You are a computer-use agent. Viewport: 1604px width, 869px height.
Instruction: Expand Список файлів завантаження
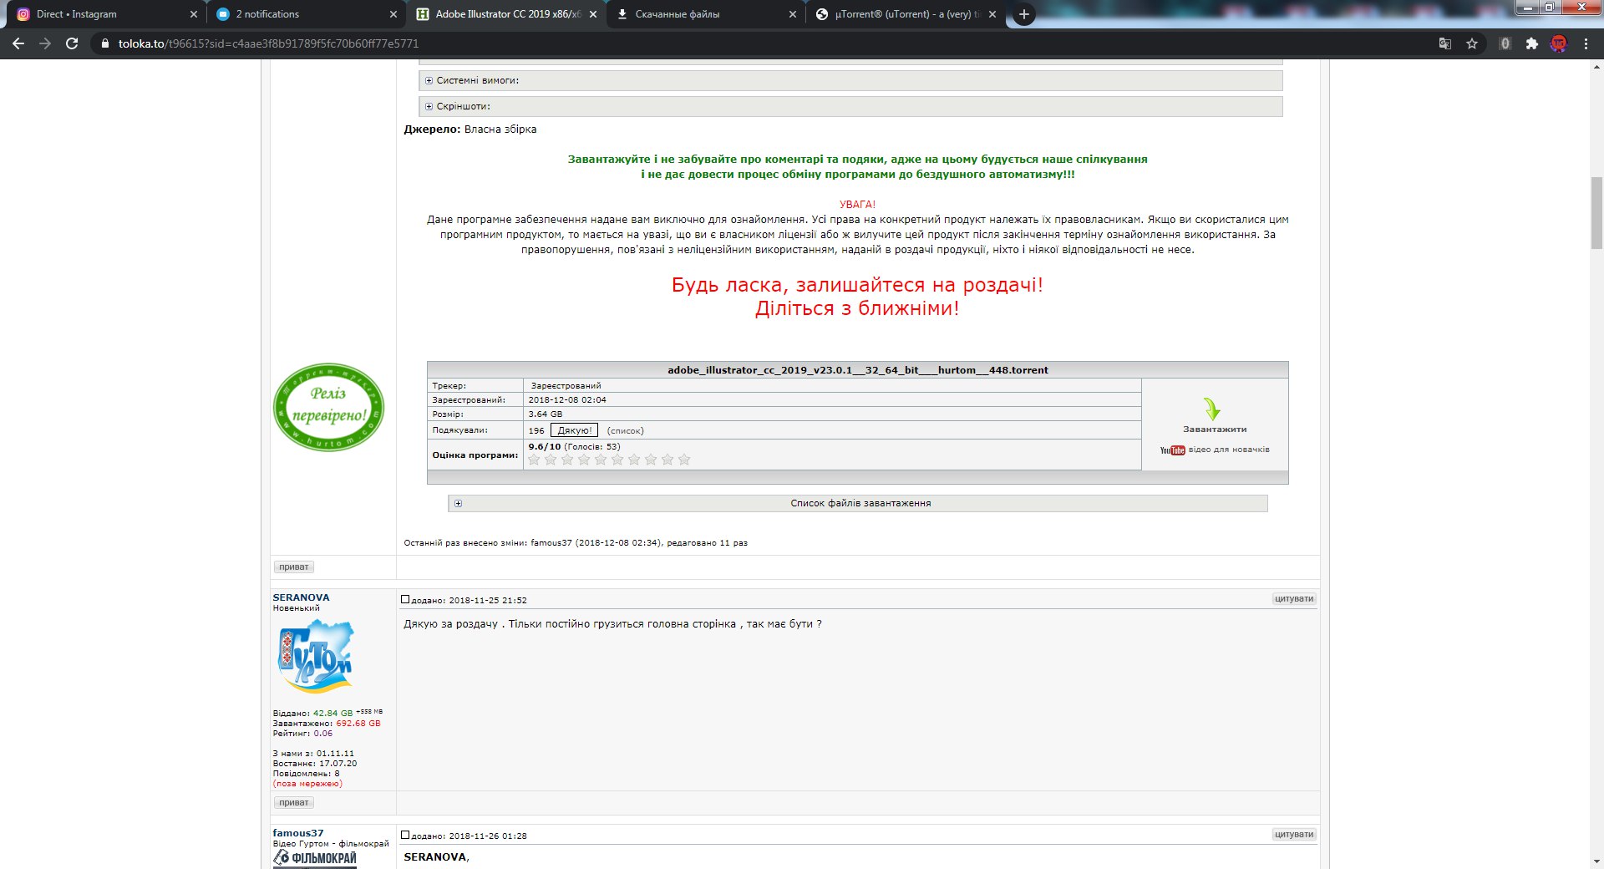click(858, 503)
